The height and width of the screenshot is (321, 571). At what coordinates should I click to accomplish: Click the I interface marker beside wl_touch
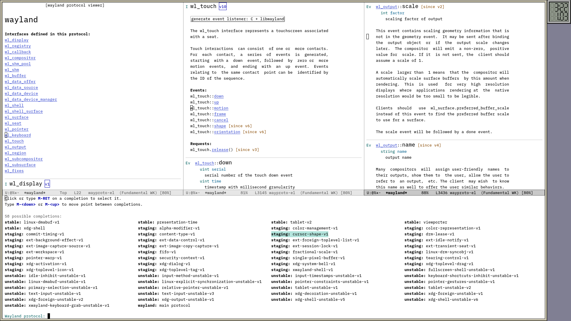(187, 7)
